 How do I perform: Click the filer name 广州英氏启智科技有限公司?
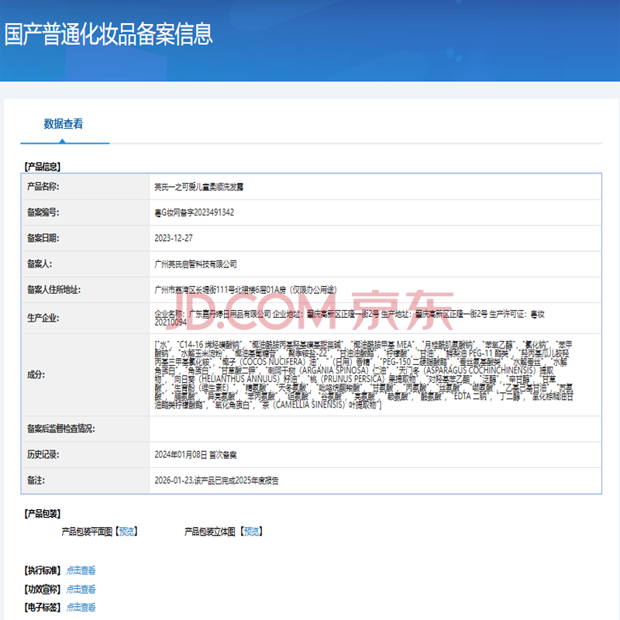[x=196, y=264]
